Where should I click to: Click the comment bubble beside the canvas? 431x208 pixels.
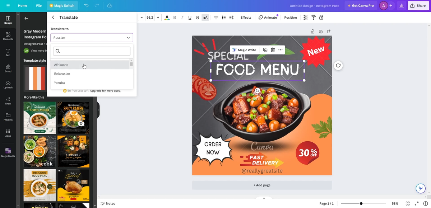338,66
